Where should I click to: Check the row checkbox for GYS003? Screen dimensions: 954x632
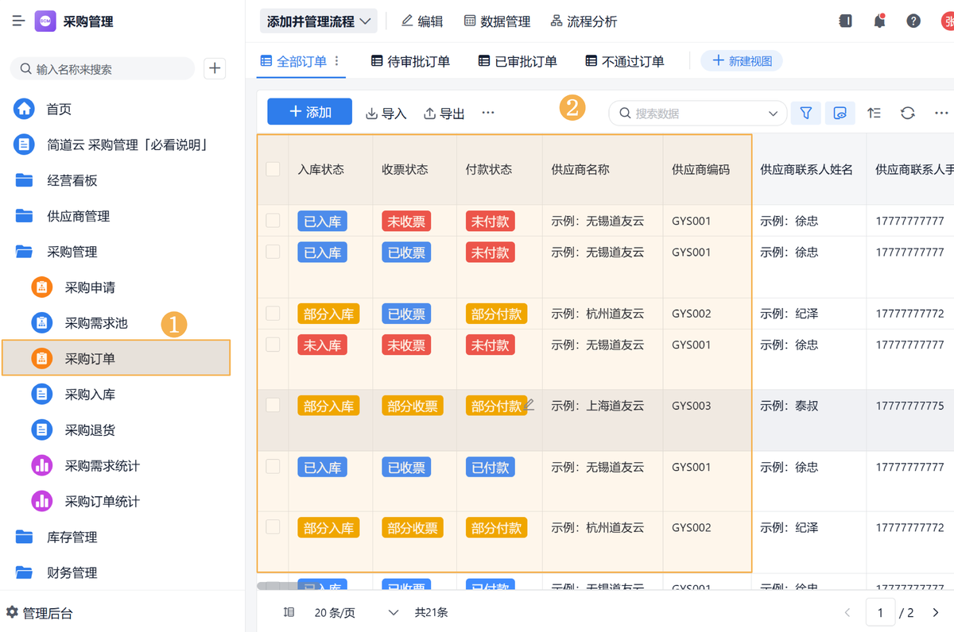(x=273, y=405)
